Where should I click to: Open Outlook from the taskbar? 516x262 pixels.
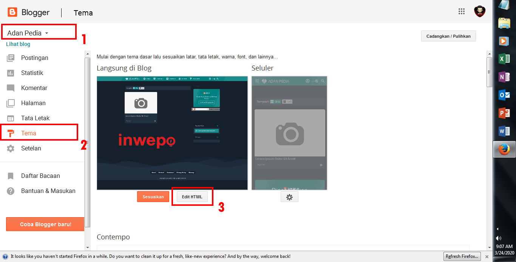(x=504, y=95)
